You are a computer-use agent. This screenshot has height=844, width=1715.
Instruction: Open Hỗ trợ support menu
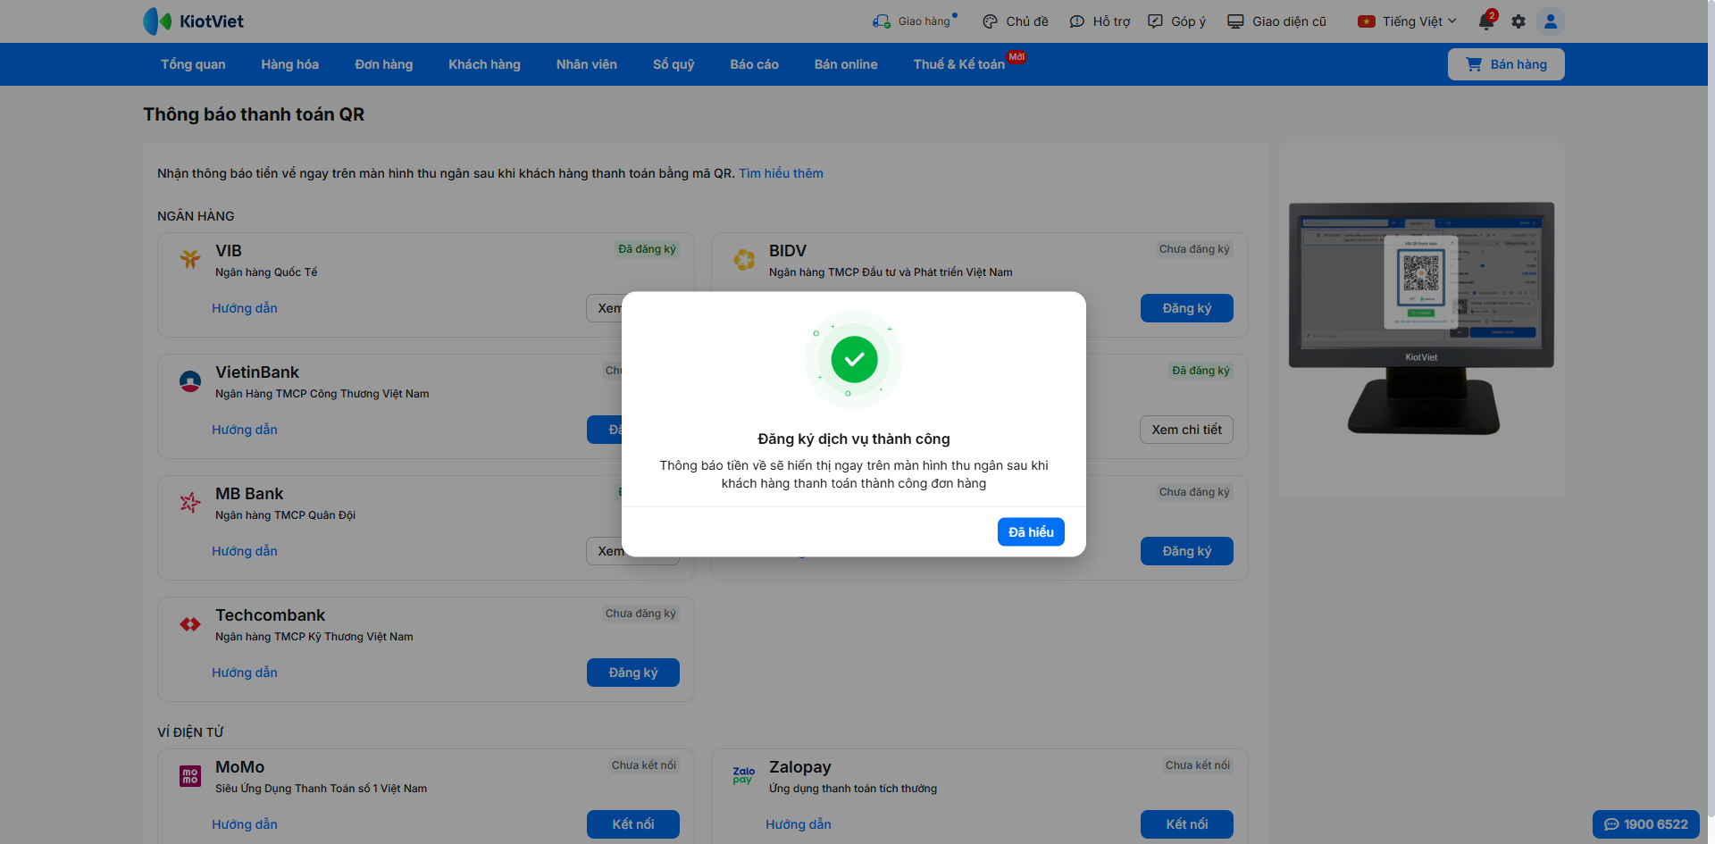(x=1100, y=21)
